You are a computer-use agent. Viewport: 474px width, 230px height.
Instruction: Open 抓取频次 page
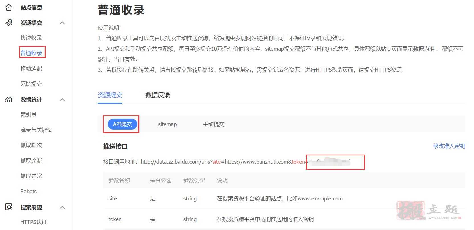tap(31, 145)
